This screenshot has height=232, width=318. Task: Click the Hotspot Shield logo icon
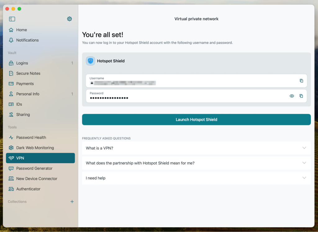pos(90,61)
